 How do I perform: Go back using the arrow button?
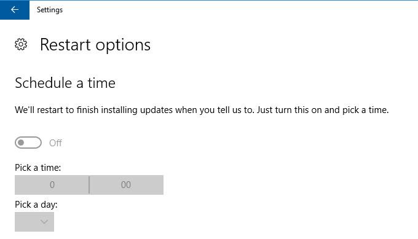point(15,10)
